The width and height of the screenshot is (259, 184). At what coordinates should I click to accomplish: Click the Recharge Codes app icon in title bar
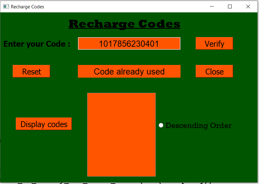click(6, 6)
